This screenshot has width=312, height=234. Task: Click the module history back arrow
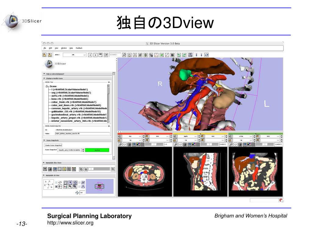[x=90, y=55]
